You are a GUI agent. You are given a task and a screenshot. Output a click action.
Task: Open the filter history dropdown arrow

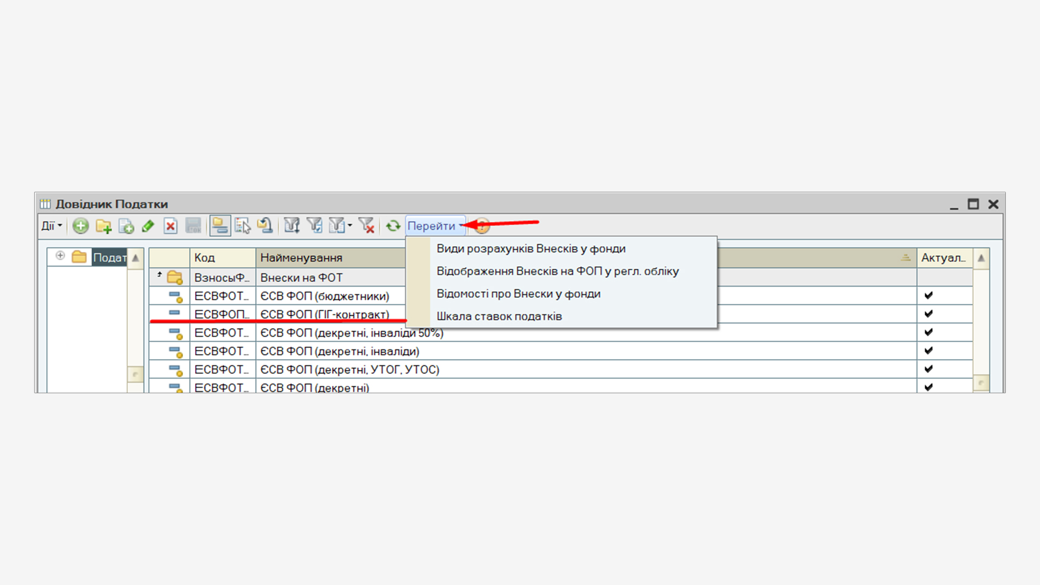350,226
